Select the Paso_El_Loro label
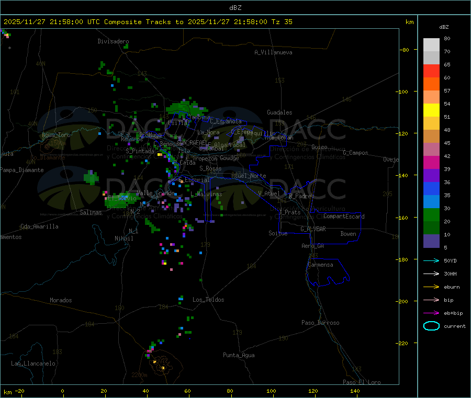 pos(362,382)
